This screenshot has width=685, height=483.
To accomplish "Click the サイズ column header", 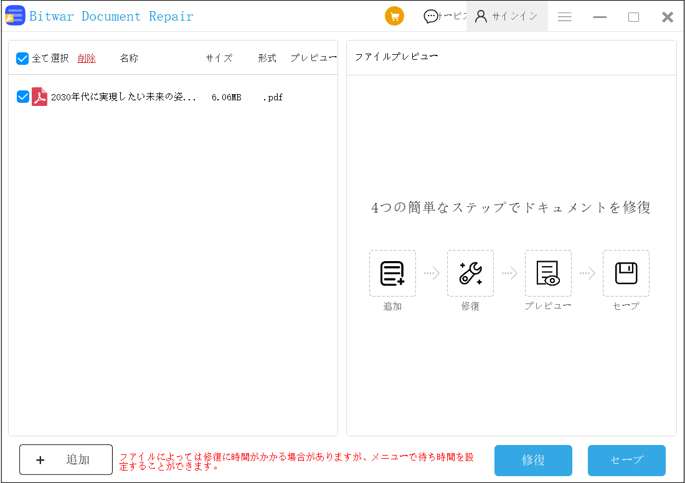I will [x=219, y=59].
